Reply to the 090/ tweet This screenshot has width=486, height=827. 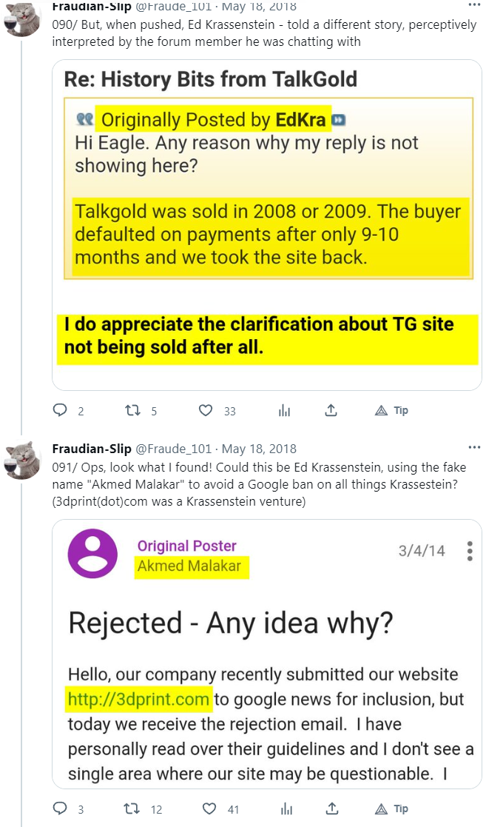61,410
